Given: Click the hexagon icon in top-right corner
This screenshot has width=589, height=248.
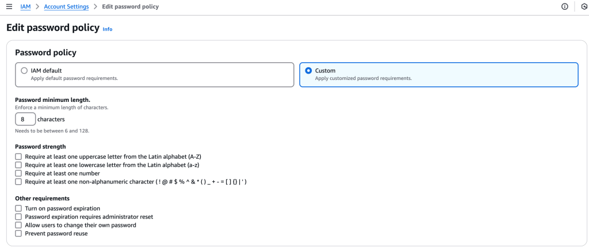Looking at the screenshot, I should click(x=584, y=7).
